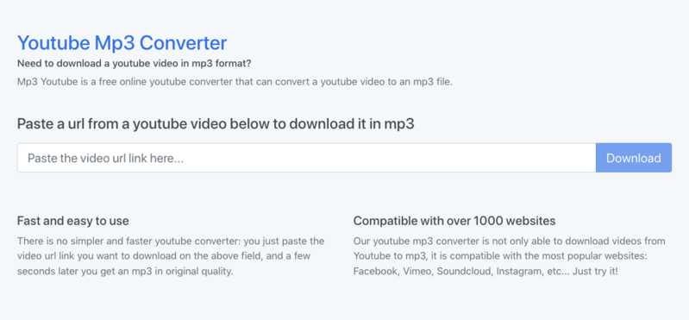Click the 'Fast and easy to use' heading
689x320 pixels.
coord(73,221)
